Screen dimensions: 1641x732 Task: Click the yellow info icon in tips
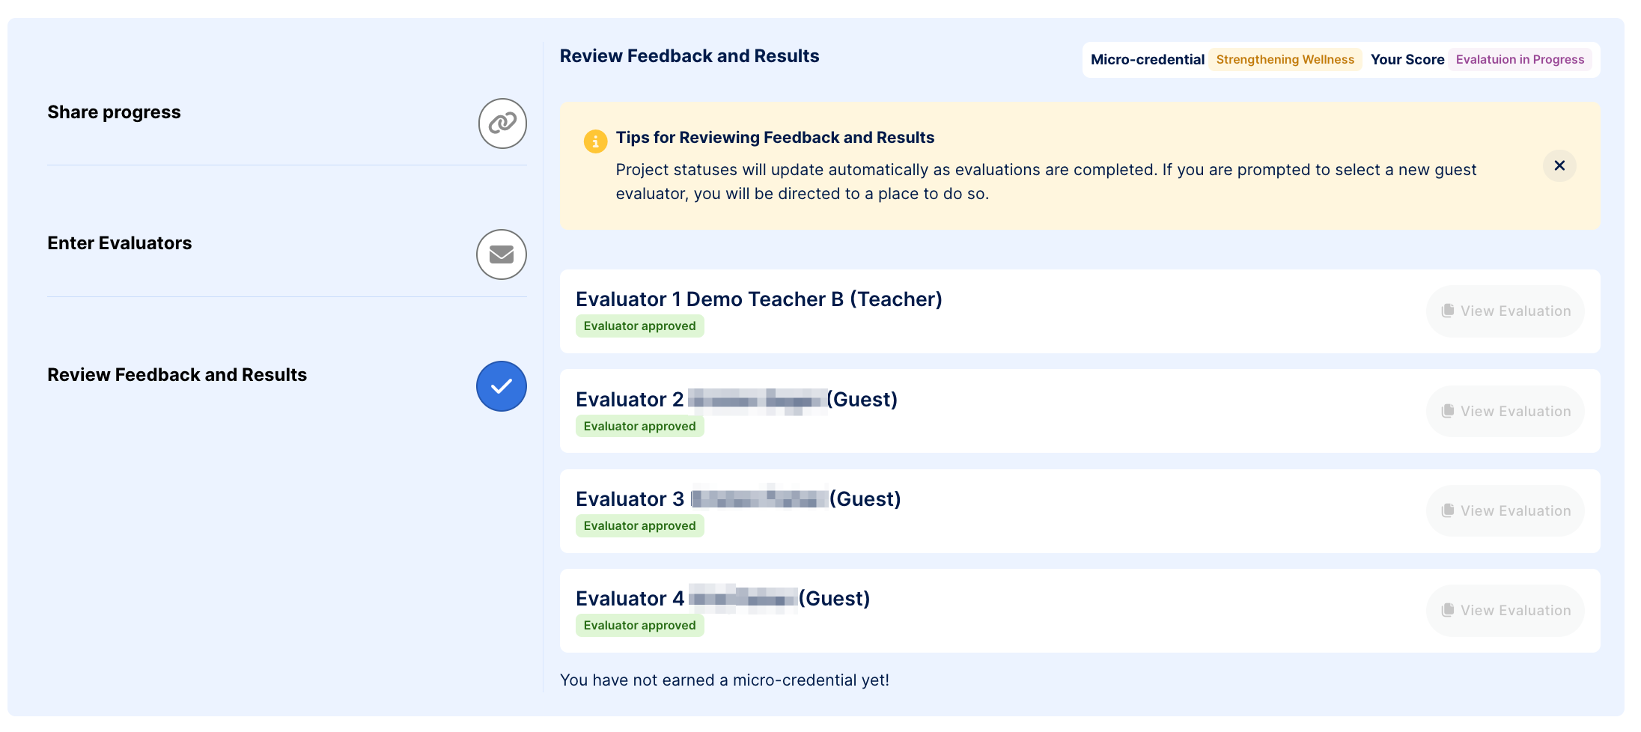595,141
